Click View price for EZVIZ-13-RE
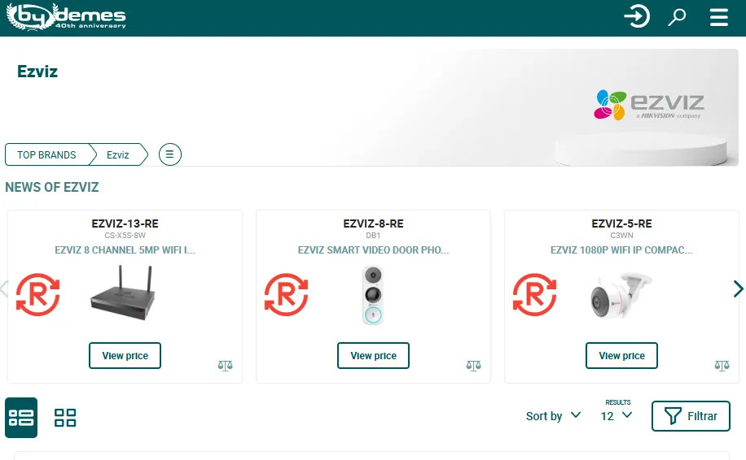The image size is (746, 460). (x=125, y=356)
